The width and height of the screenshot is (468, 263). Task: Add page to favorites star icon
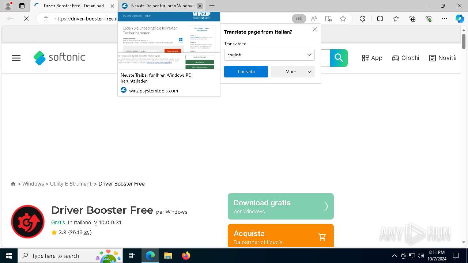pyautogui.click(x=343, y=19)
